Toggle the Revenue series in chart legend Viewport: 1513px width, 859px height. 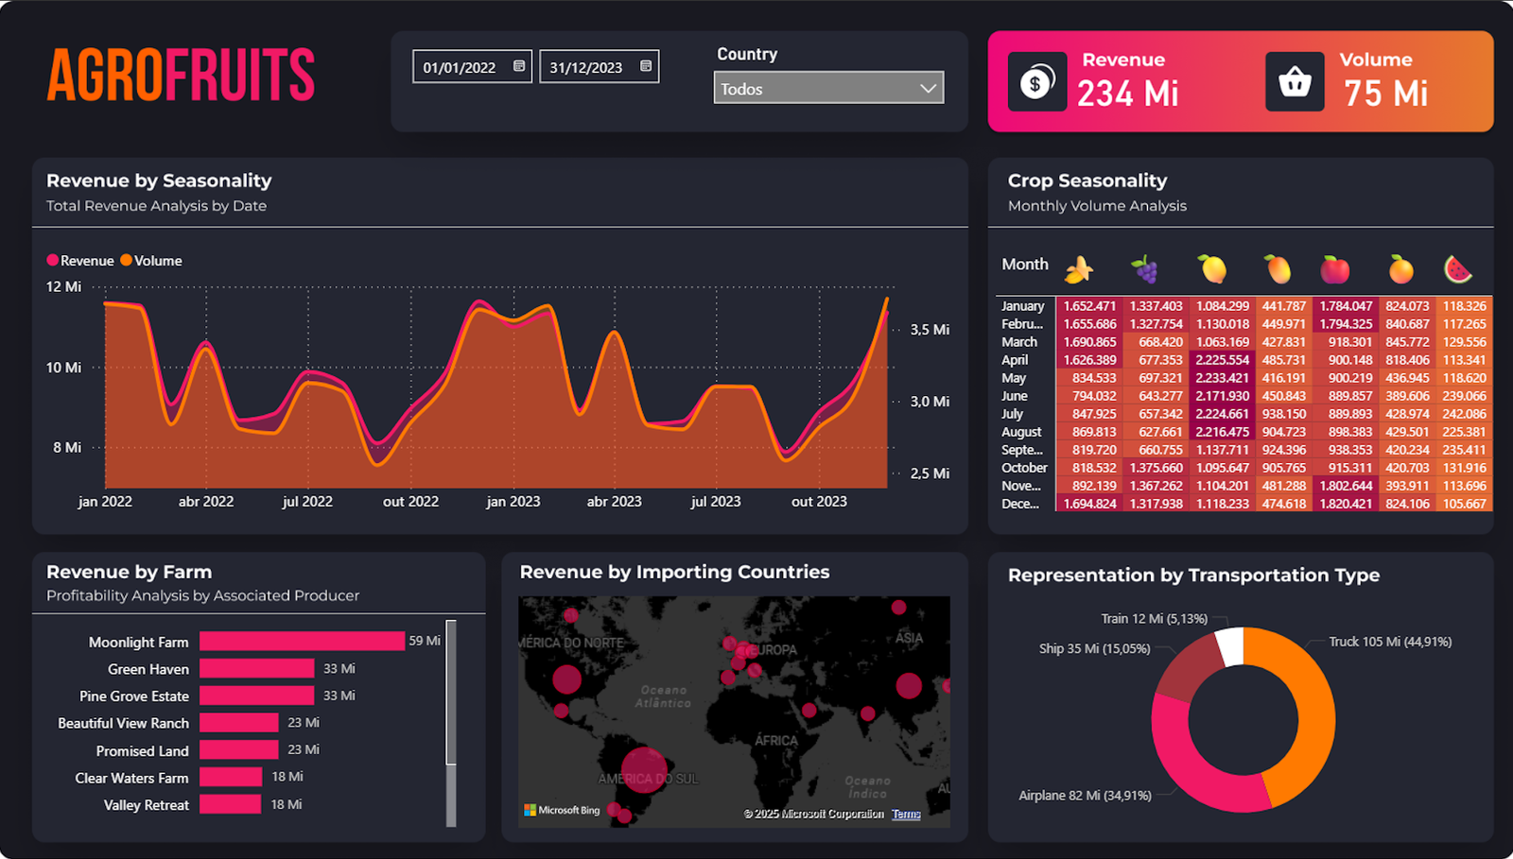[x=80, y=261]
